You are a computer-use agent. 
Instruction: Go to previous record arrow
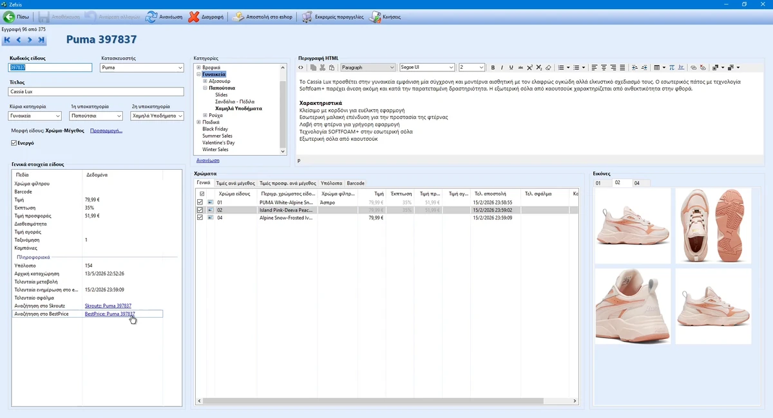19,40
